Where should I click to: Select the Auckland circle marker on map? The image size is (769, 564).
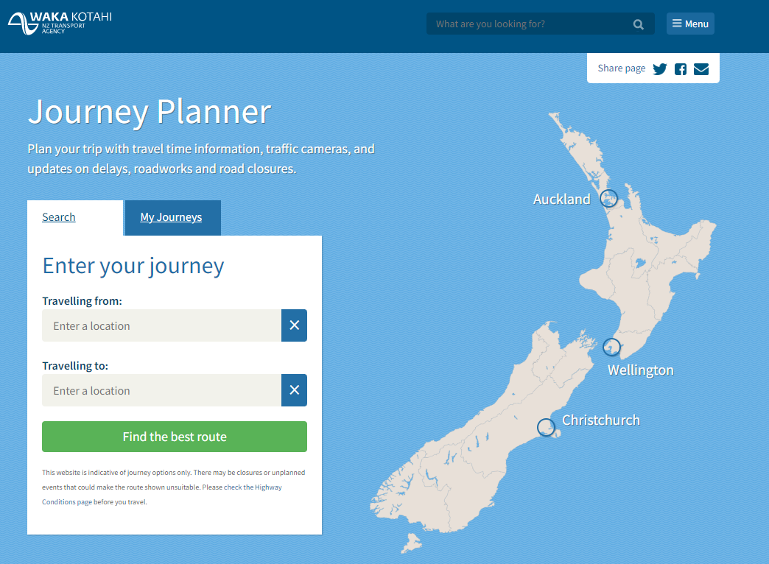click(608, 198)
